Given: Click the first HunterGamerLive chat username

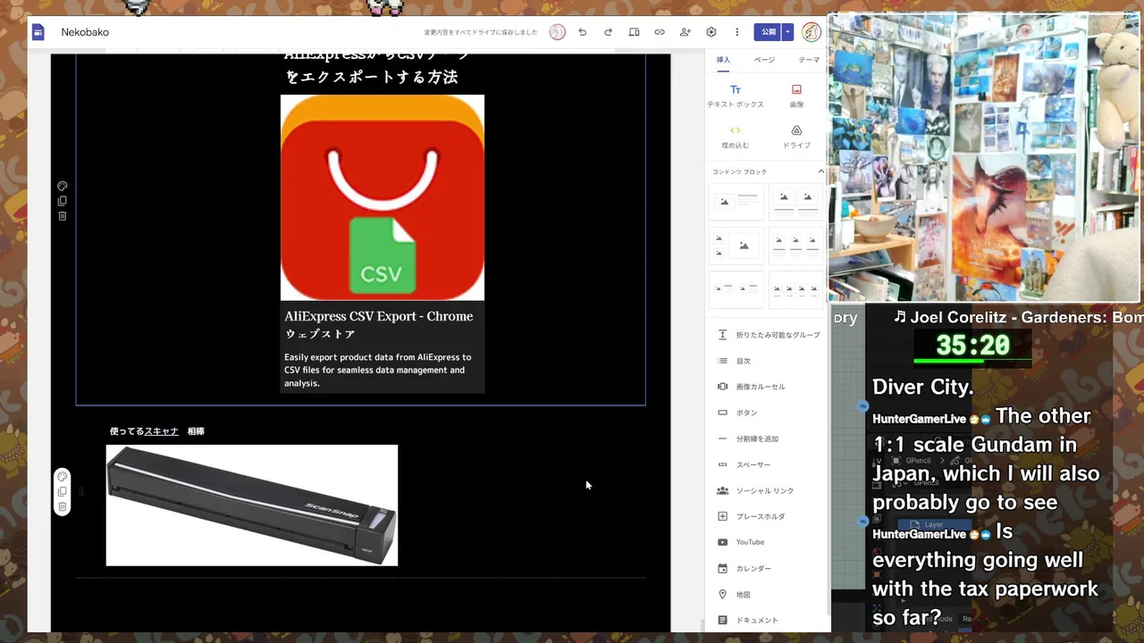Looking at the screenshot, I should click(919, 419).
